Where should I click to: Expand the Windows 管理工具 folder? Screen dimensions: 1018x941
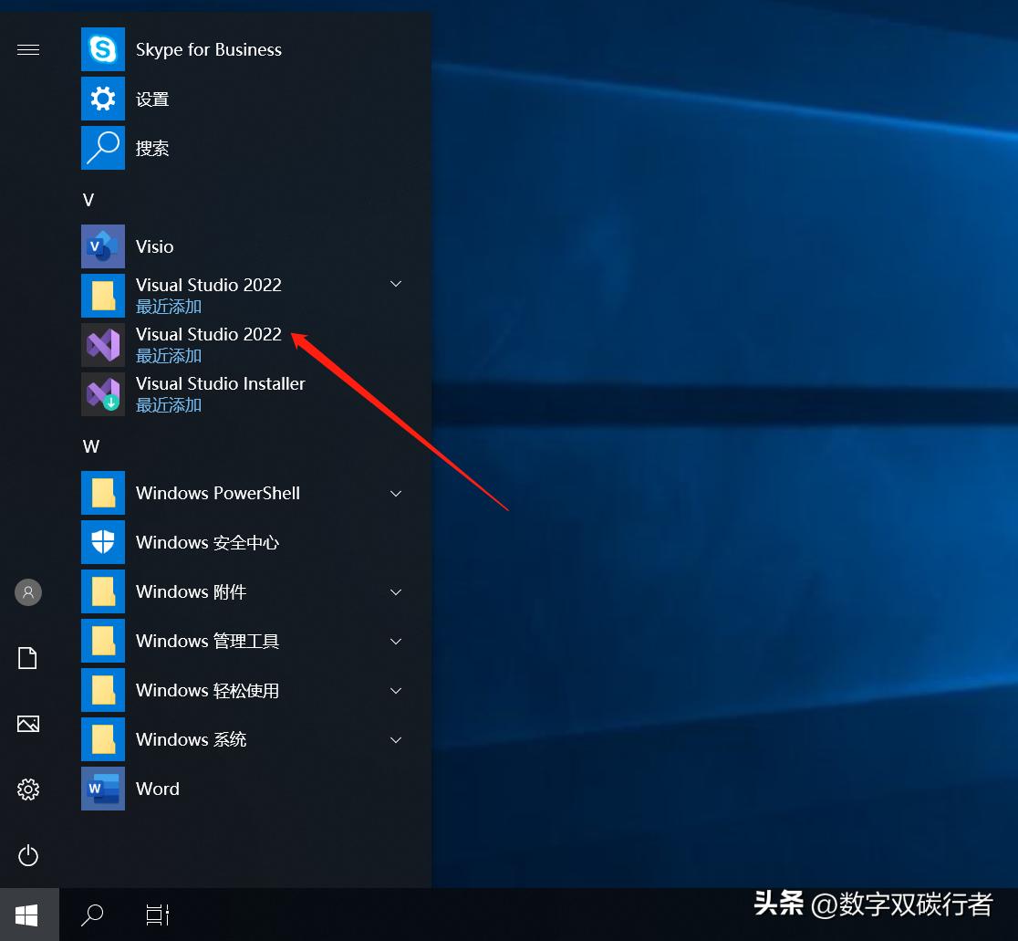(396, 641)
